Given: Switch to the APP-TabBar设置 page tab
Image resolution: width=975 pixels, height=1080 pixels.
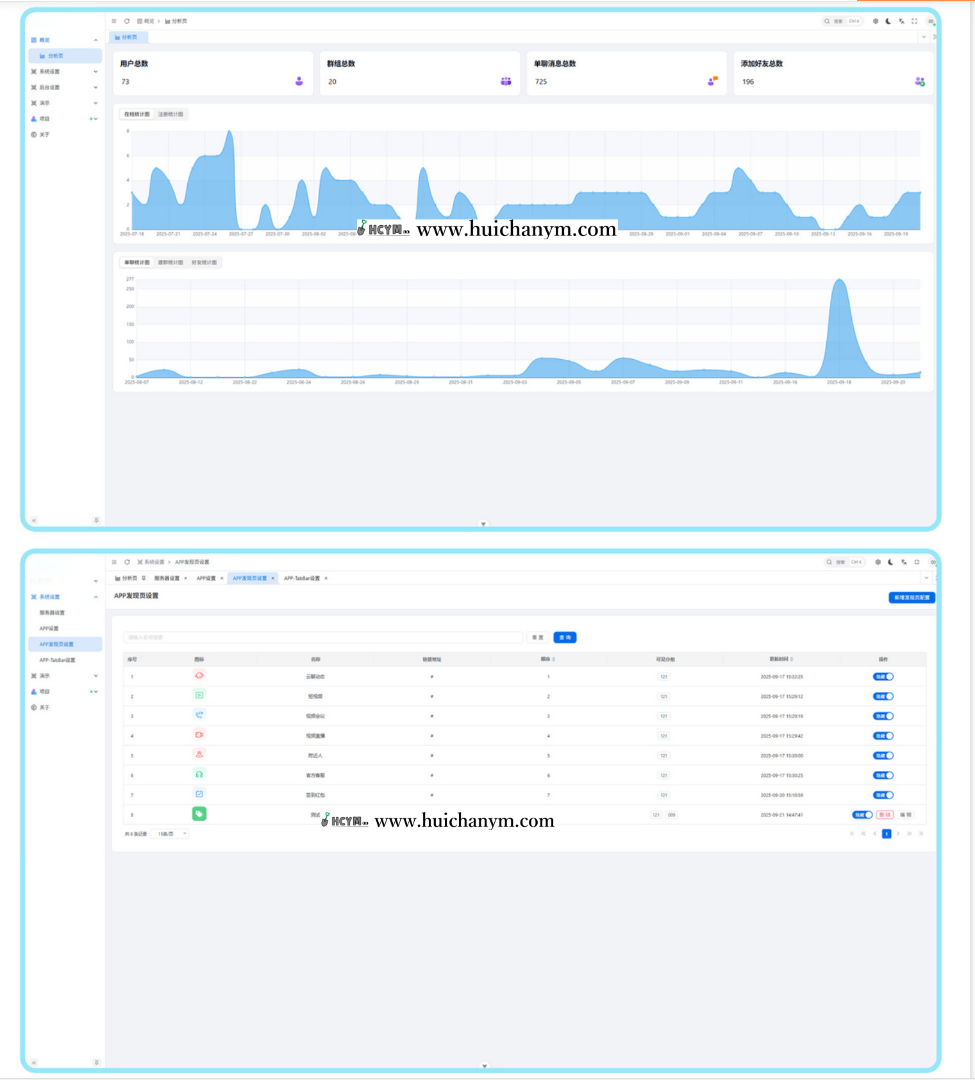Looking at the screenshot, I should [301, 578].
